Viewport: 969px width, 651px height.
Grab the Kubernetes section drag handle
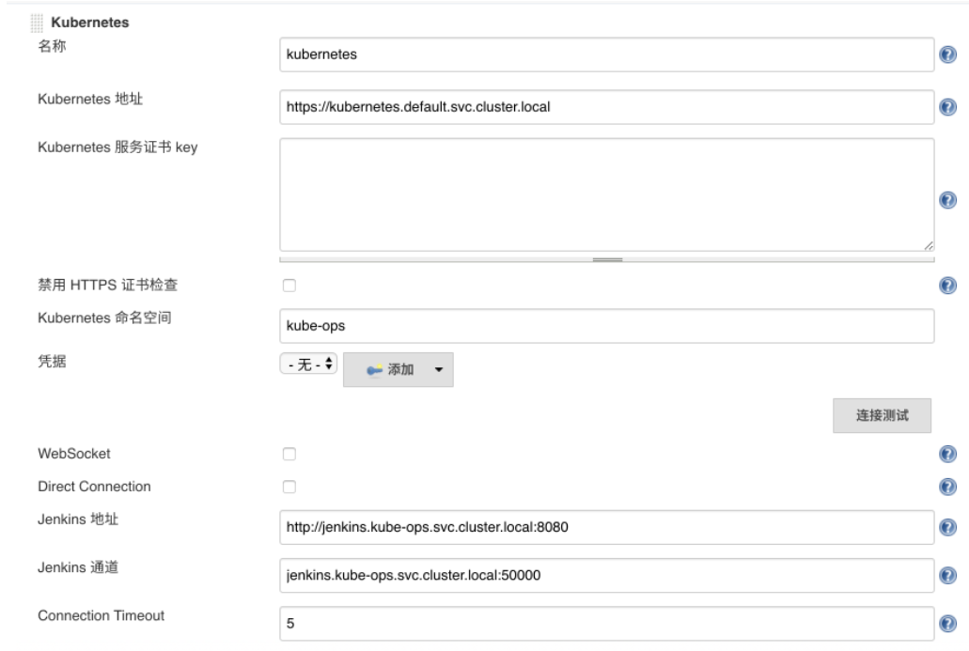tap(37, 23)
